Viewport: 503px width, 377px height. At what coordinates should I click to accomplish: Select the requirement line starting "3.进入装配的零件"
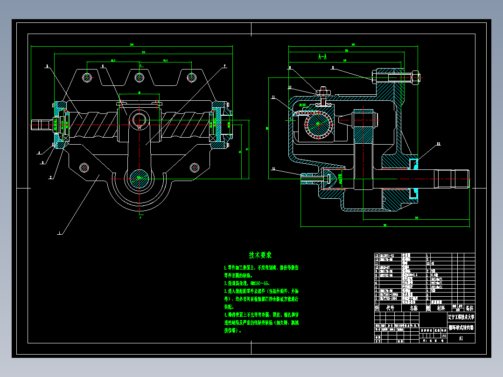pyautogui.click(x=261, y=291)
